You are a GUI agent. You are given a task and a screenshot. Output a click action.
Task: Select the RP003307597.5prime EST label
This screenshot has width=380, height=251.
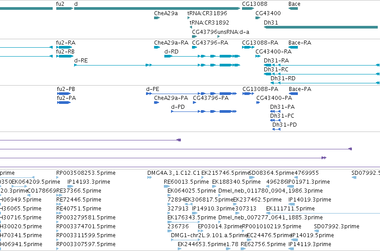(x=86, y=244)
